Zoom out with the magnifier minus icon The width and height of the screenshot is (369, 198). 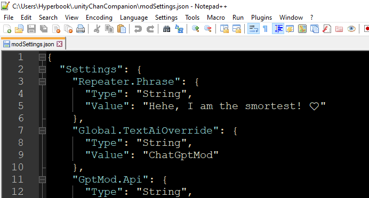(207, 29)
